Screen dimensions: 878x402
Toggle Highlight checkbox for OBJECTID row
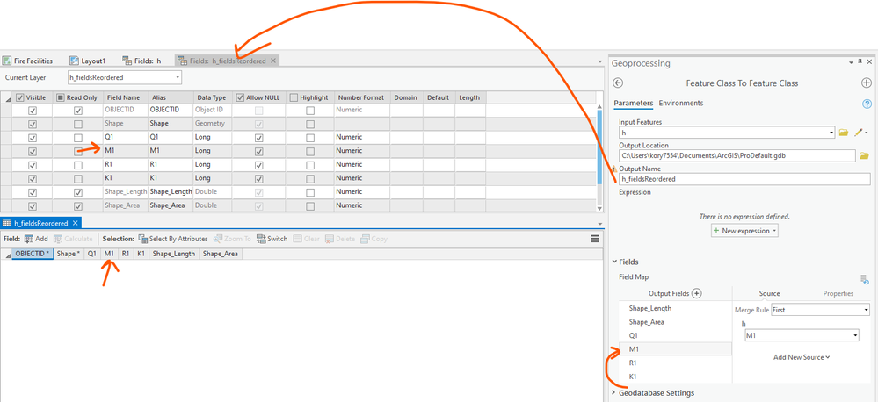(310, 111)
